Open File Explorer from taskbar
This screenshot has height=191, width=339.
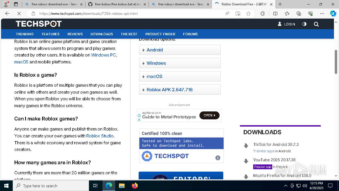(122, 186)
